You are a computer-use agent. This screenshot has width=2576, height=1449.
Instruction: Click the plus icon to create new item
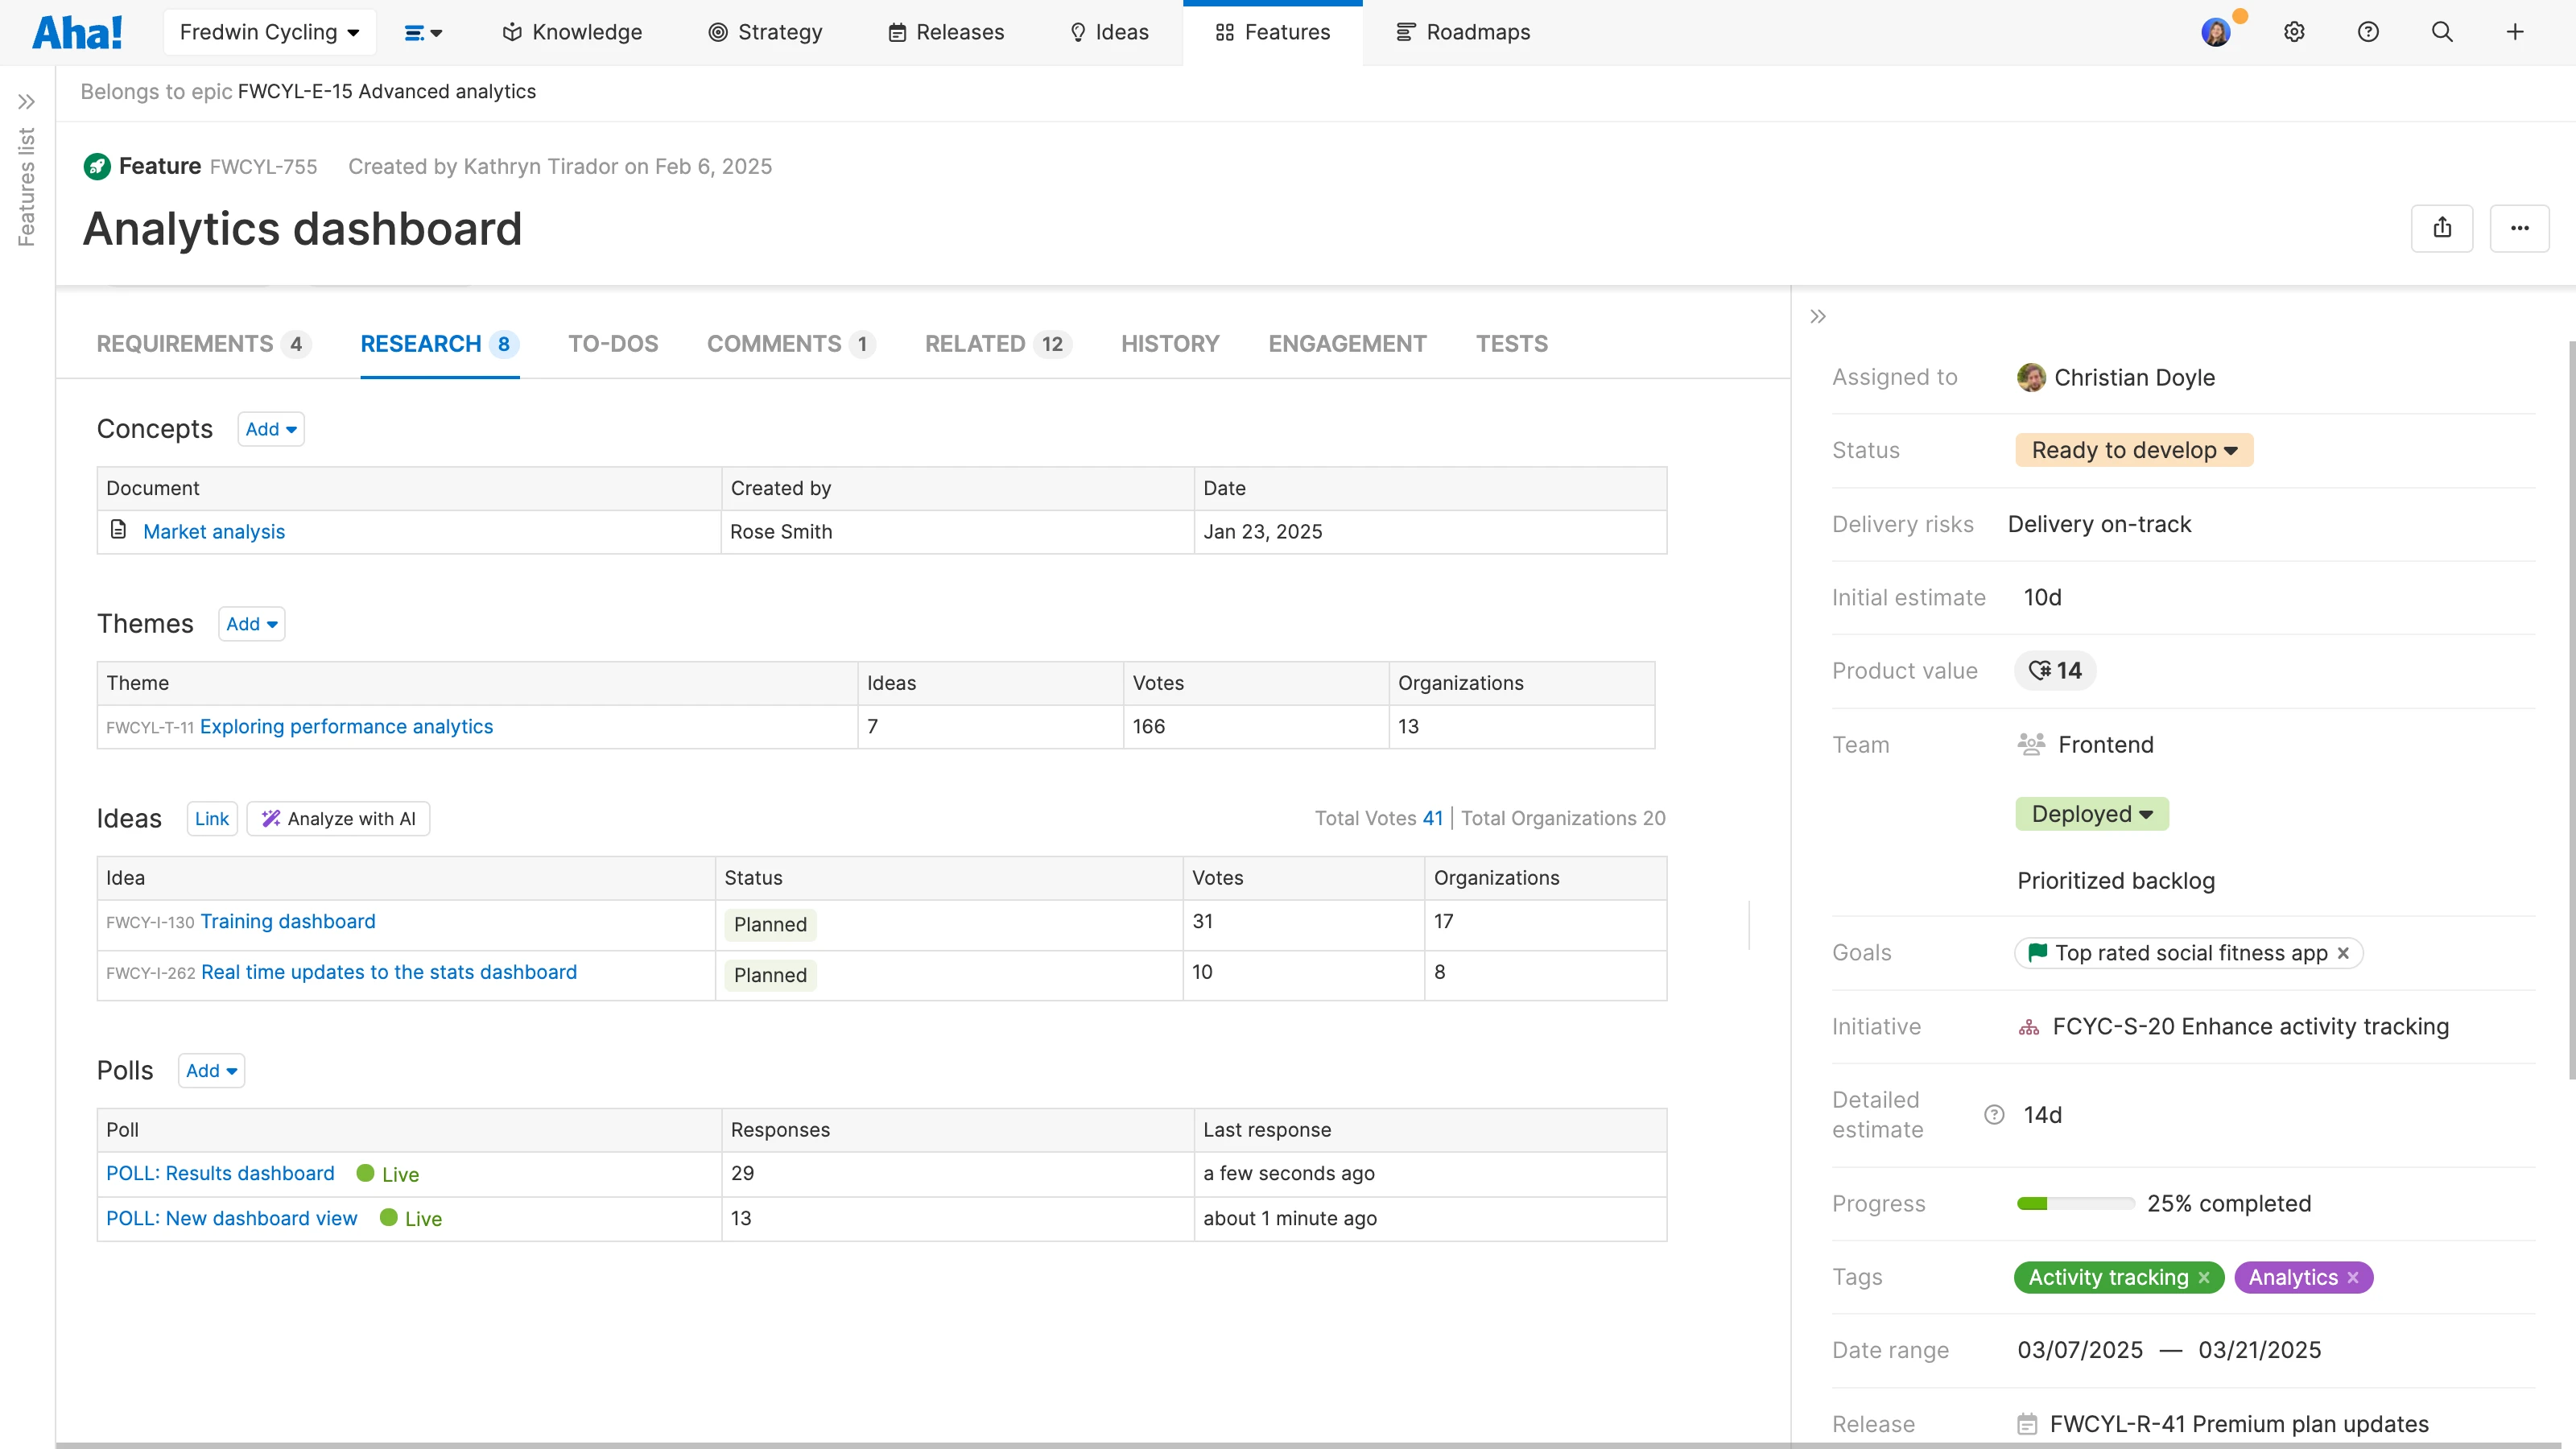point(2516,31)
